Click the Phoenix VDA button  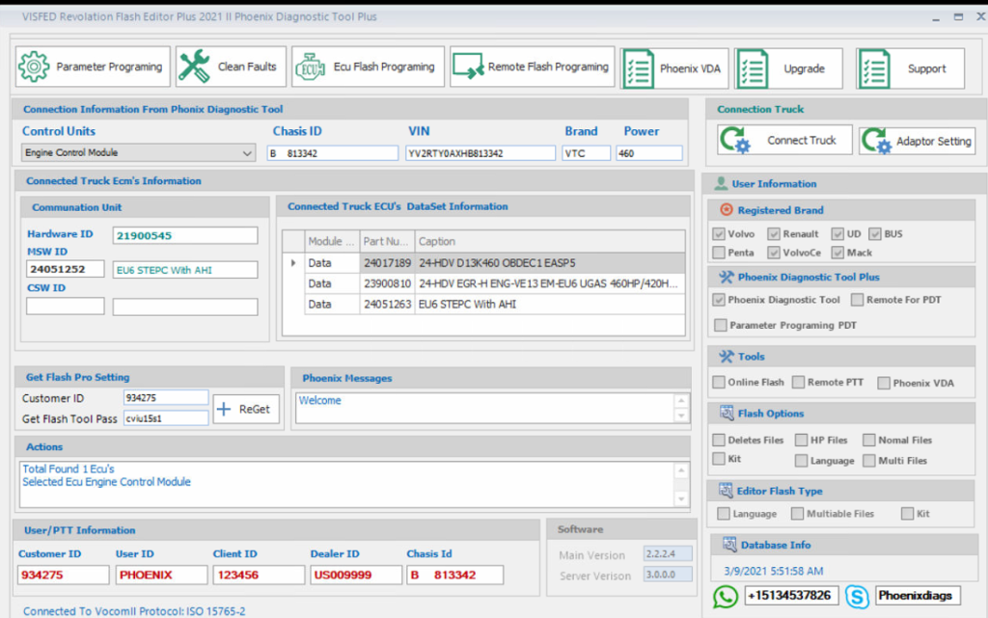tap(674, 68)
